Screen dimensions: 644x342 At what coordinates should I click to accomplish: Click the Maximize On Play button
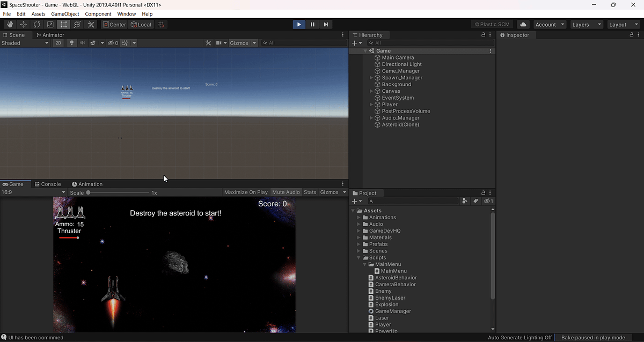[x=247, y=192]
